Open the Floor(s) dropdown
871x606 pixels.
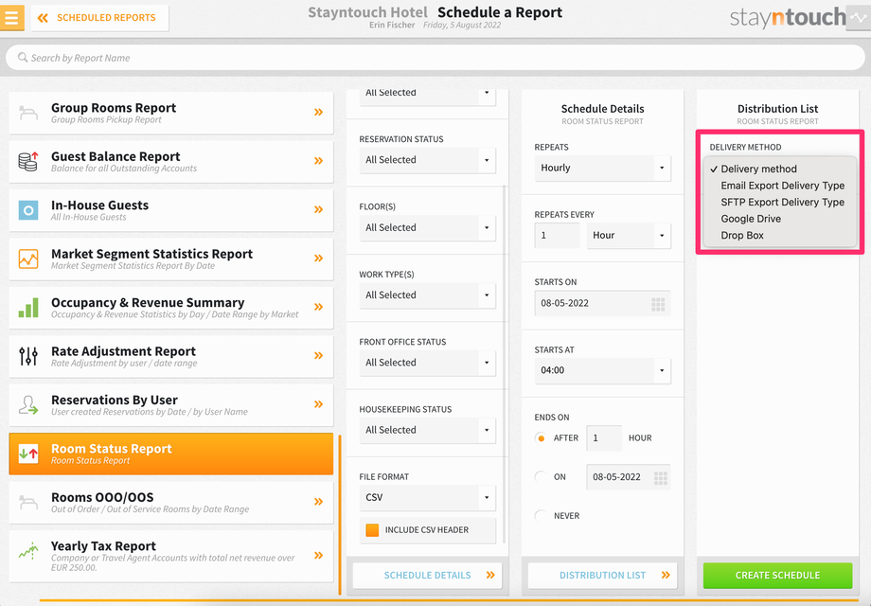tap(427, 228)
